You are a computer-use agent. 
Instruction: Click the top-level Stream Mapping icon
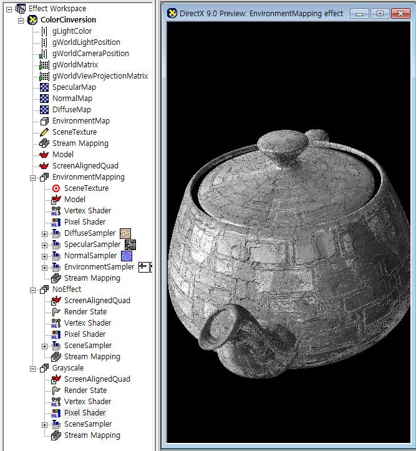[44, 143]
